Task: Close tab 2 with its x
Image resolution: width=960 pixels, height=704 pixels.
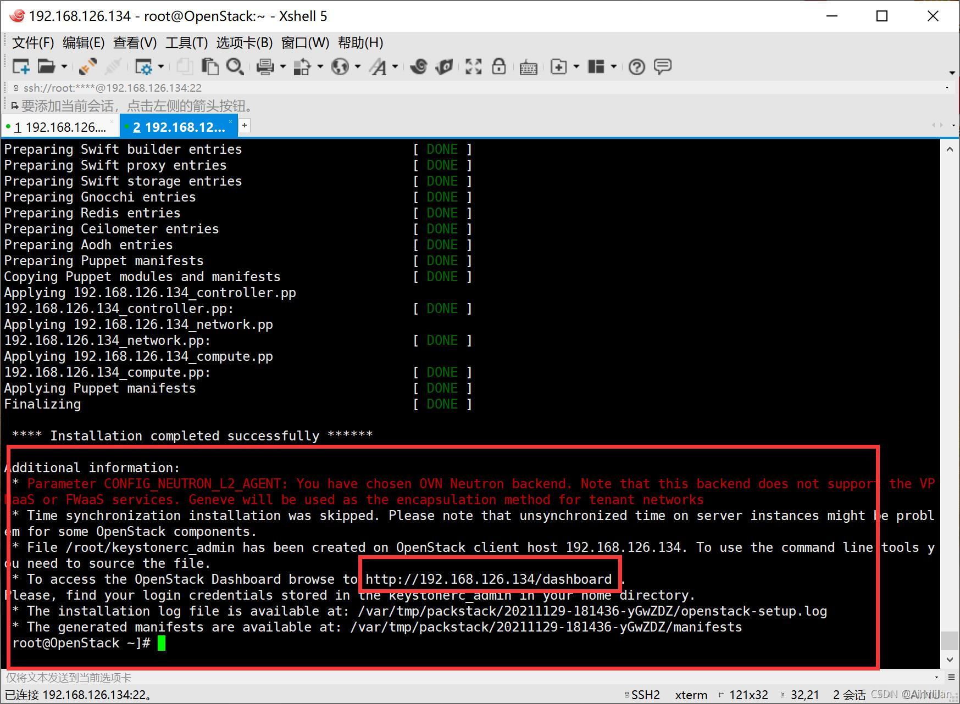Action: pyautogui.click(x=231, y=122)
